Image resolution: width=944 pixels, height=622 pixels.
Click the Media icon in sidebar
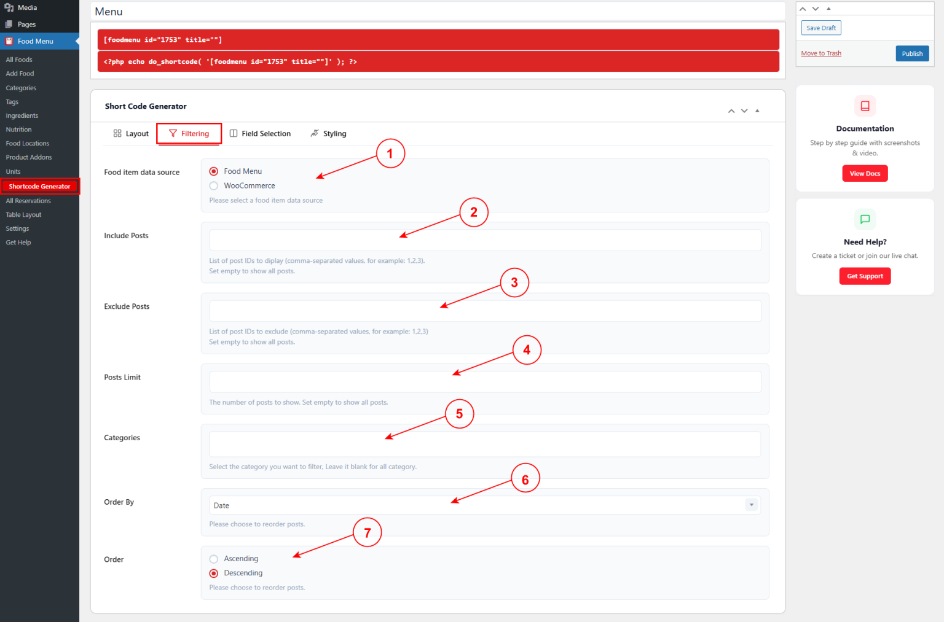pyautogui.click(x=9, y=7)
